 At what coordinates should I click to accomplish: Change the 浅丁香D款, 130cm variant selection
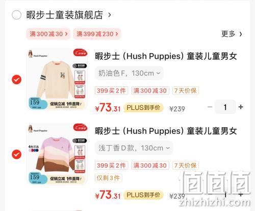pyautogui.click(x=134, y=148)
